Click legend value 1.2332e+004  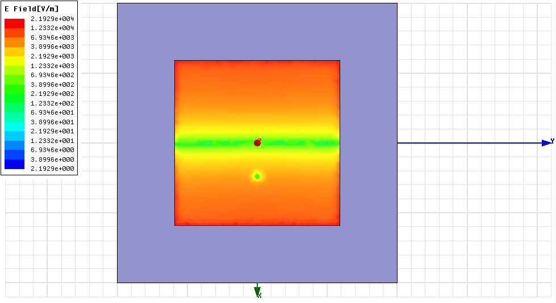click(x=52, y=28)
